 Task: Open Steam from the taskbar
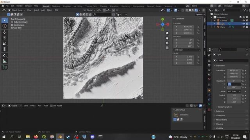(x=68, y=136)
